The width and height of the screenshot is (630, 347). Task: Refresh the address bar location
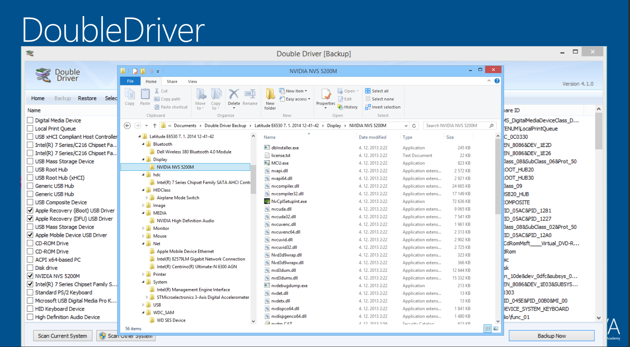click(x=414, y=126)
